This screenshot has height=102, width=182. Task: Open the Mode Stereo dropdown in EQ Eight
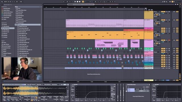coord(113,89)
